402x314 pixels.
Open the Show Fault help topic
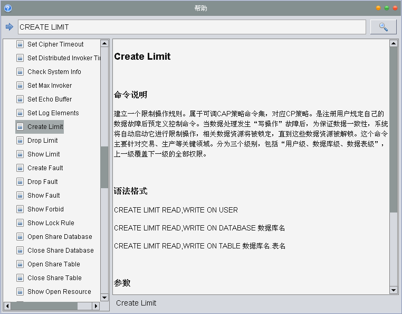tap(44, 195)
